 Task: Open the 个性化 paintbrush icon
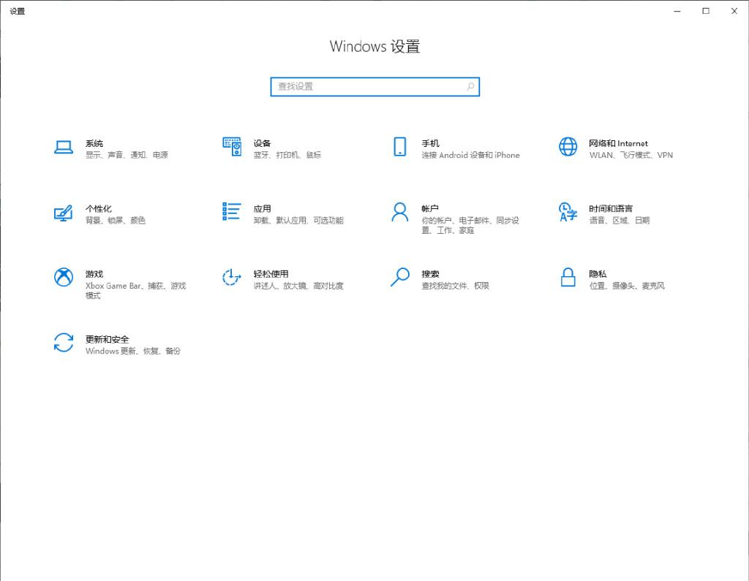(x=64, y=213)
